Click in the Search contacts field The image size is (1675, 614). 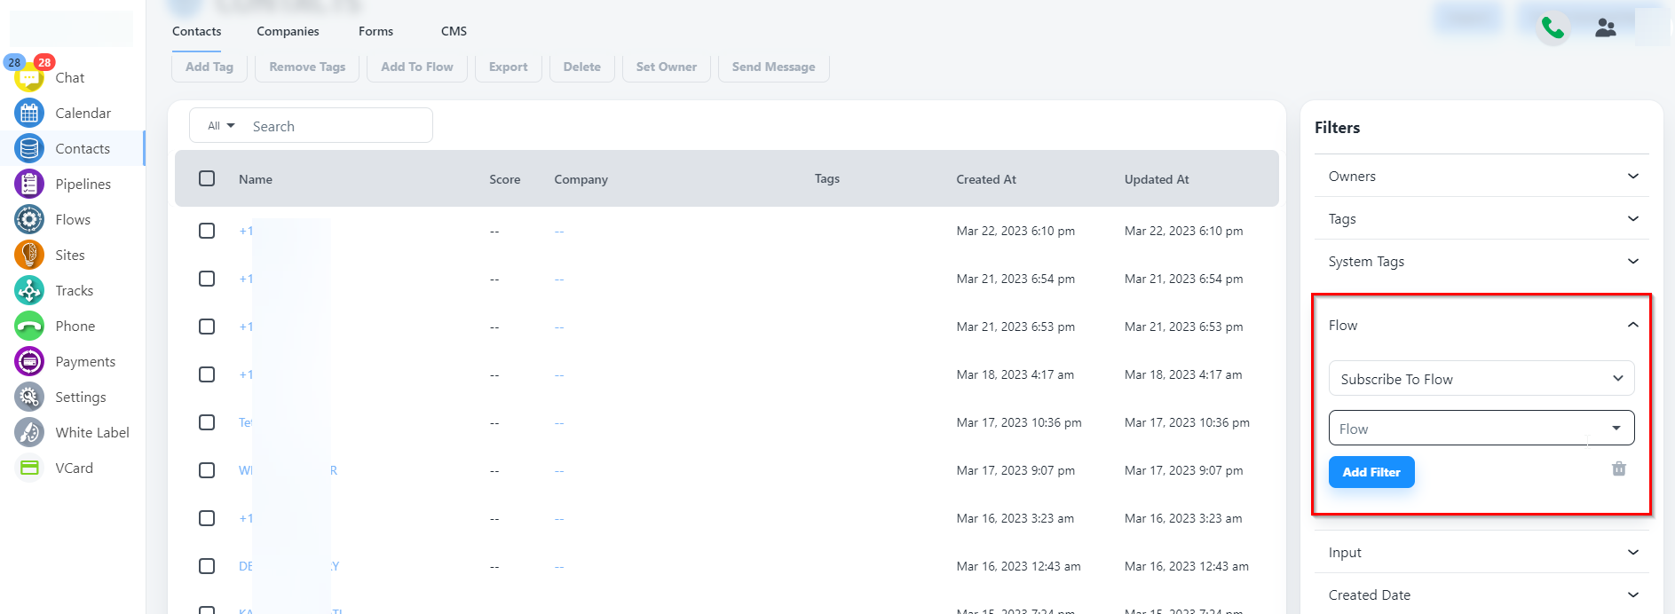pyautogui.click(x=337, y=126)
